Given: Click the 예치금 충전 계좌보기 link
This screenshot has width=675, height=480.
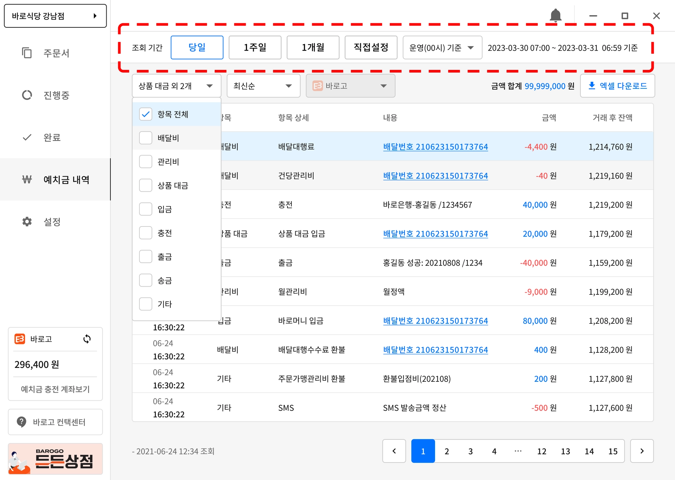Looking at the screenshot, I should [55, 389].
